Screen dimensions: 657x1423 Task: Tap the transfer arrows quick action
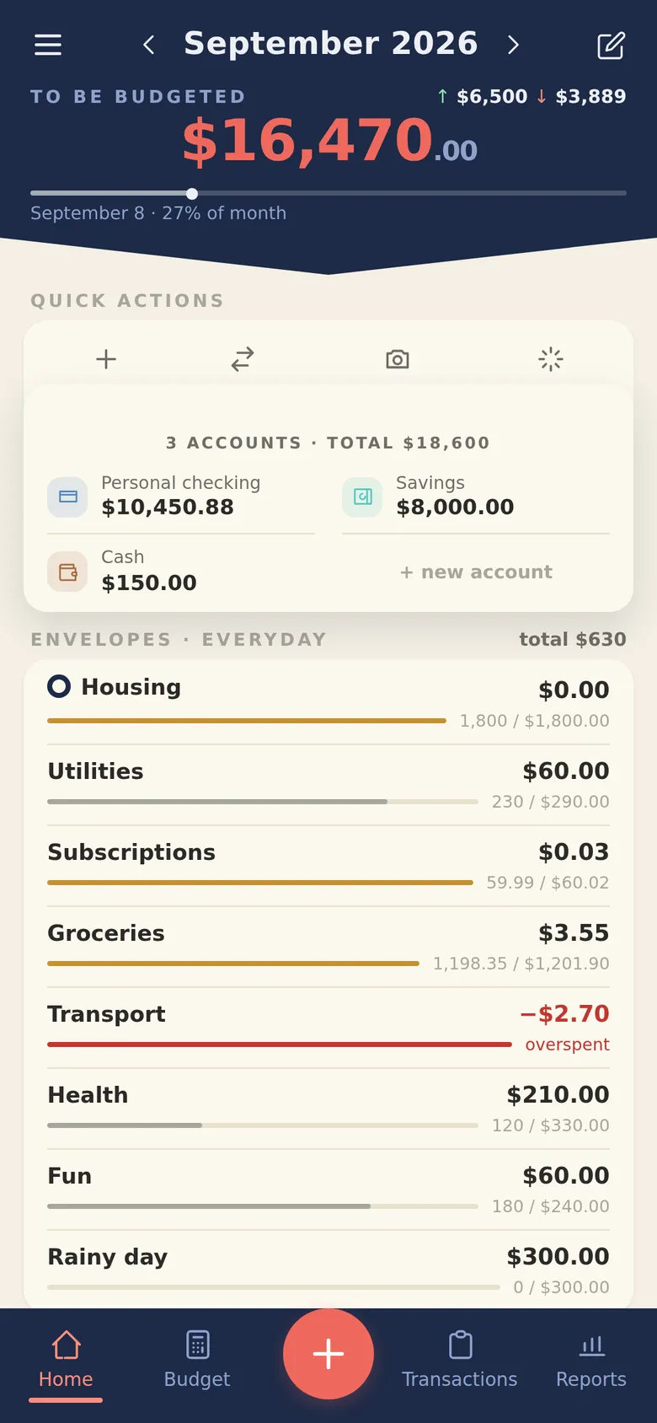pos(243,359)
